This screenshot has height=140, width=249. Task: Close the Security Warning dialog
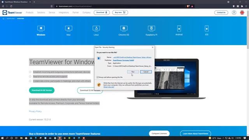click(153, 47)
